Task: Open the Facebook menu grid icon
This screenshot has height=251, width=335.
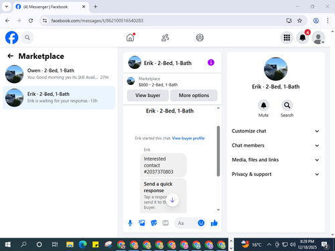Action: [287, 37]
